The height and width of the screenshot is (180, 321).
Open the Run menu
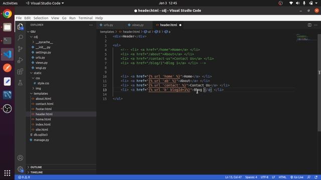72,18
